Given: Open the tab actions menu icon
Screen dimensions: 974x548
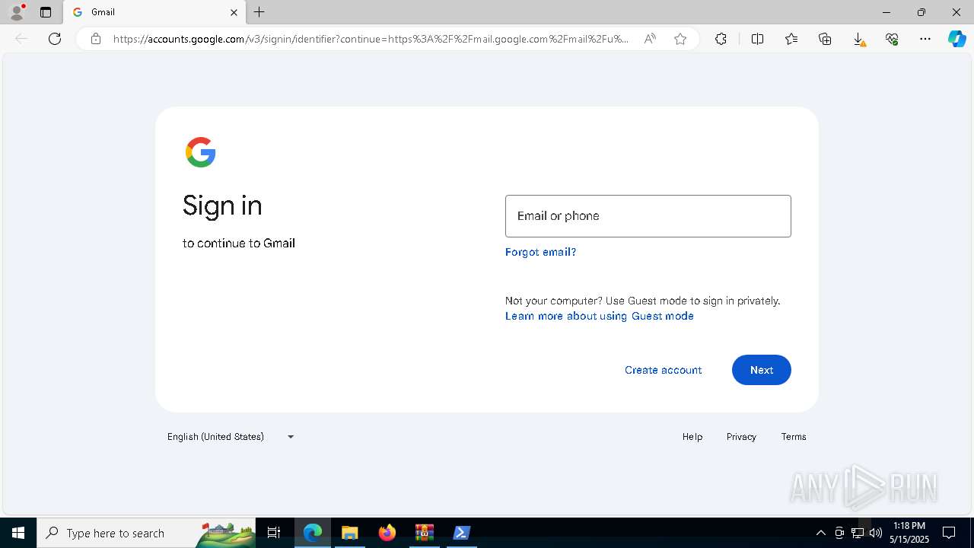Looking at the screenshot, I should click(46, 12).
